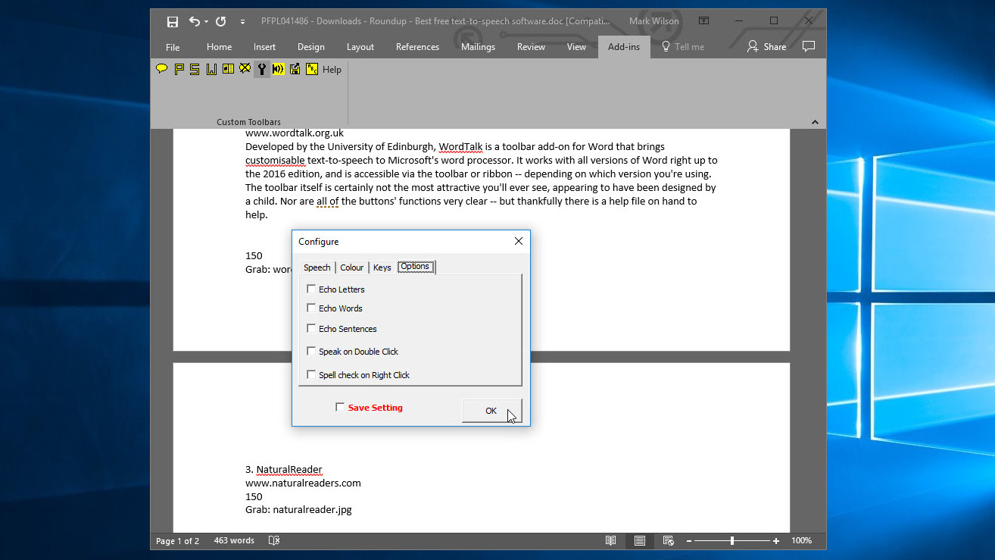This screenshot has width=995, height=560.
Task: Click the 463 words count in status bar
Action: pos(233,541)
